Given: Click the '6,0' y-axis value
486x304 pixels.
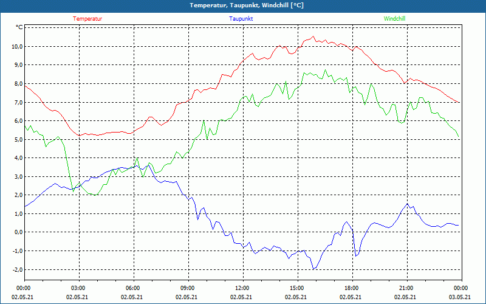Looking at the screenshot, I should 18,120.
